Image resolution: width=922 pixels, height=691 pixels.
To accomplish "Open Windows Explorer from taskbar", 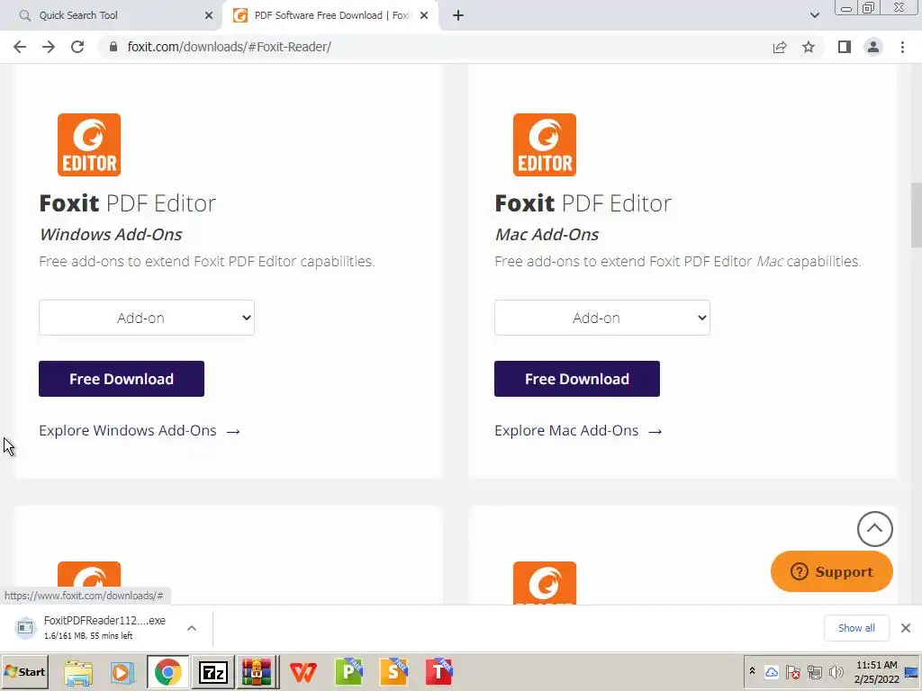I will (x=78, y=673).
